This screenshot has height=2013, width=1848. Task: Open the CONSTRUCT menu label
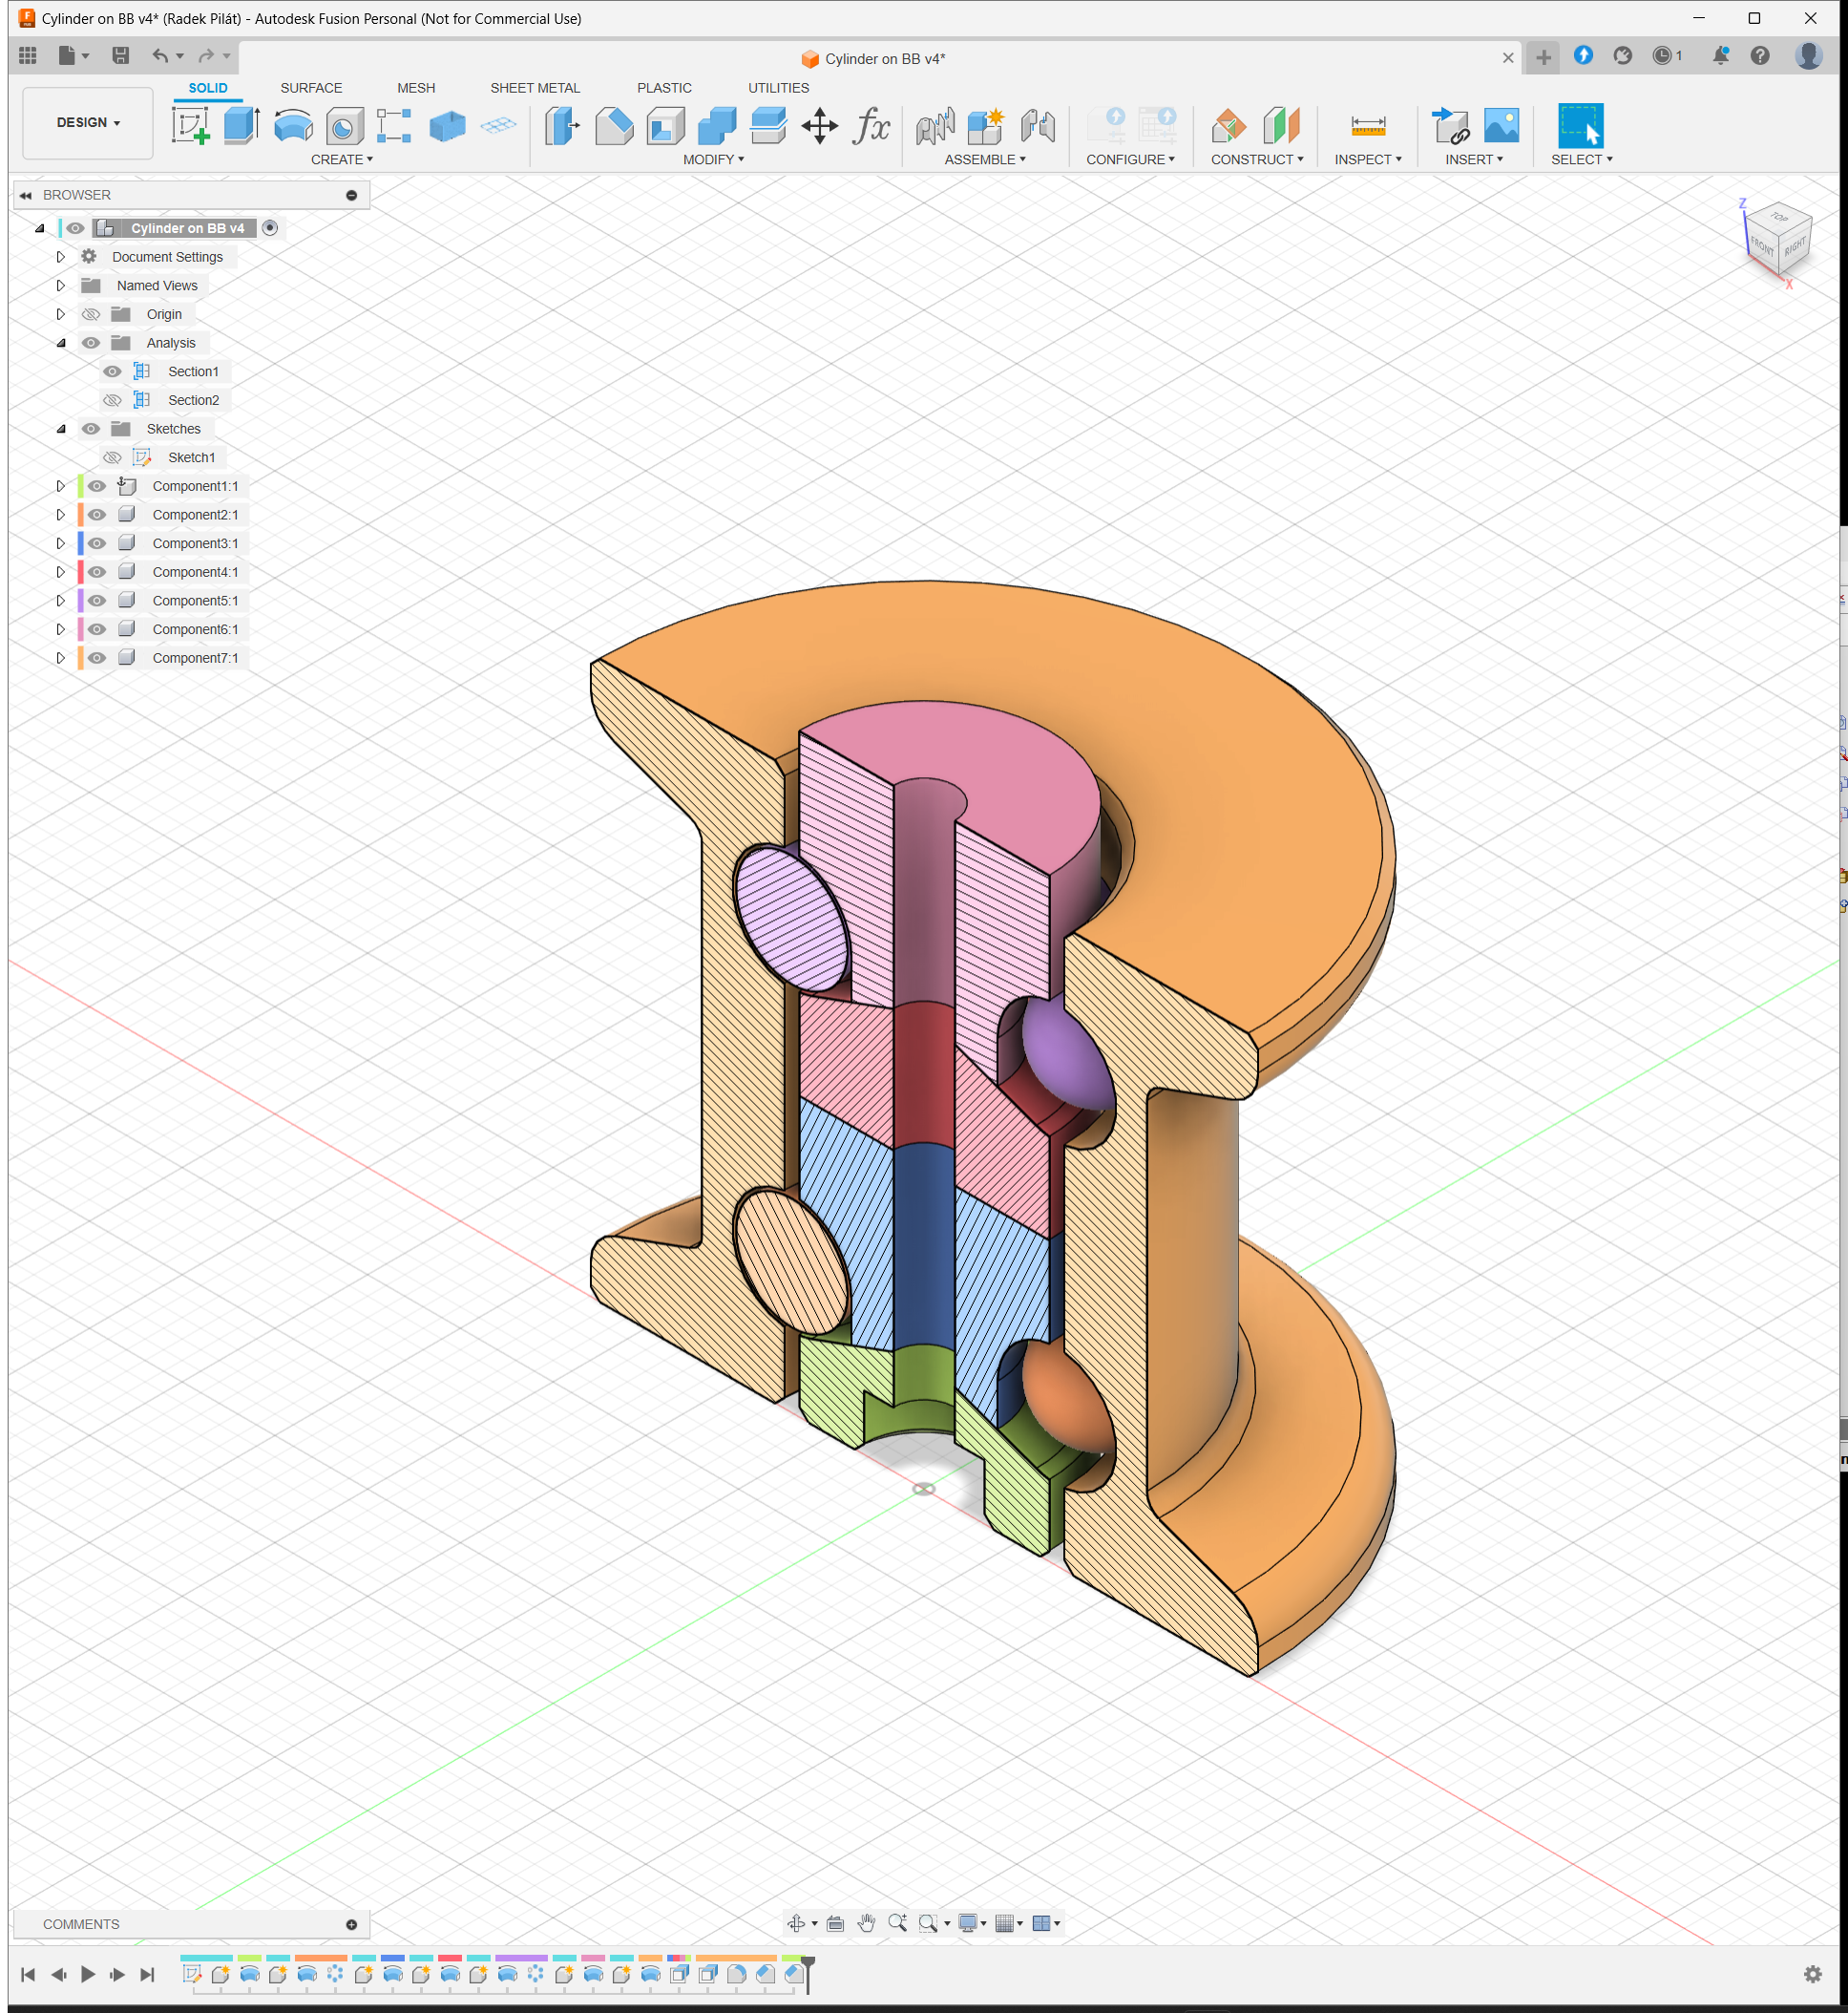(x=1257, y=160)
